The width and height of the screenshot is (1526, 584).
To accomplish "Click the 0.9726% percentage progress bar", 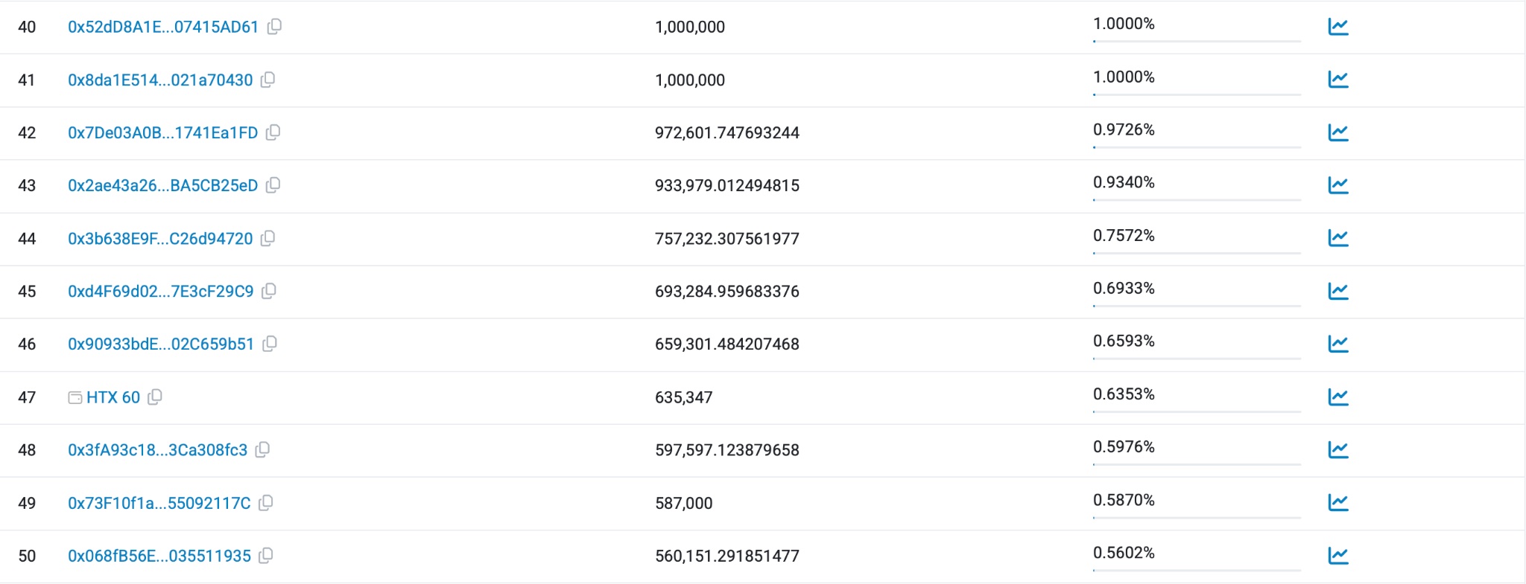I will pyautogui.click(x=1197, y=147).
